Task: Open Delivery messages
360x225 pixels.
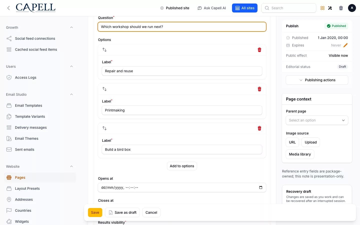Action: 40,127
